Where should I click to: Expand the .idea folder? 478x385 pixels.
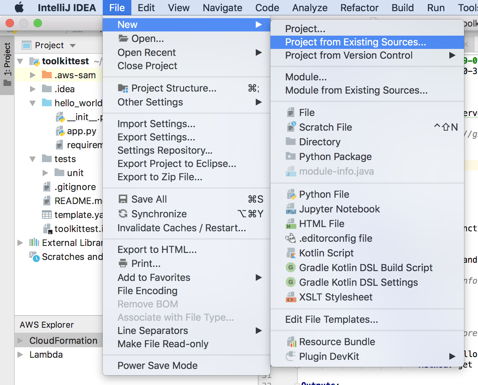32,89
